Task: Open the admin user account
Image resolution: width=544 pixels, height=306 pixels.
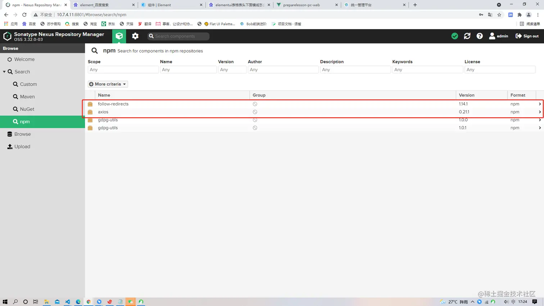Action: [499, 36]
